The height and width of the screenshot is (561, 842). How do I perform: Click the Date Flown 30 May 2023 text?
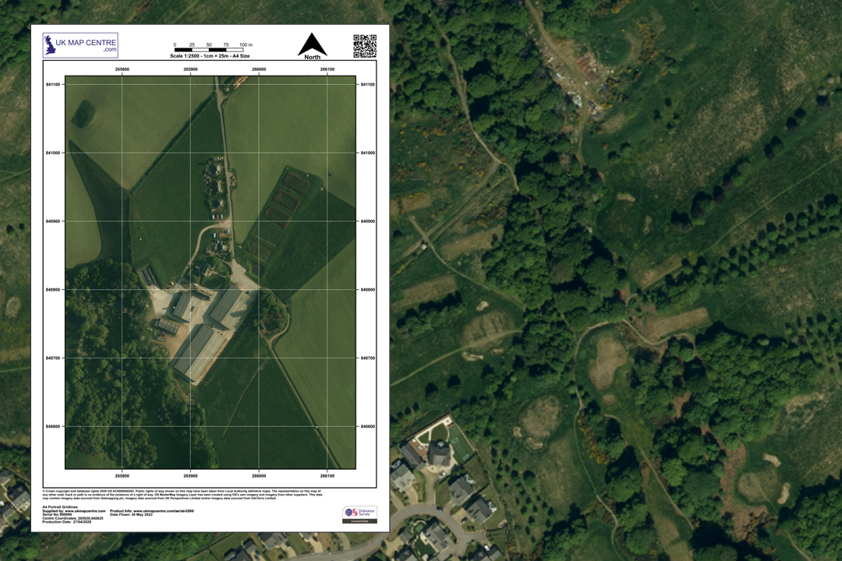click(x=133, y=515)
